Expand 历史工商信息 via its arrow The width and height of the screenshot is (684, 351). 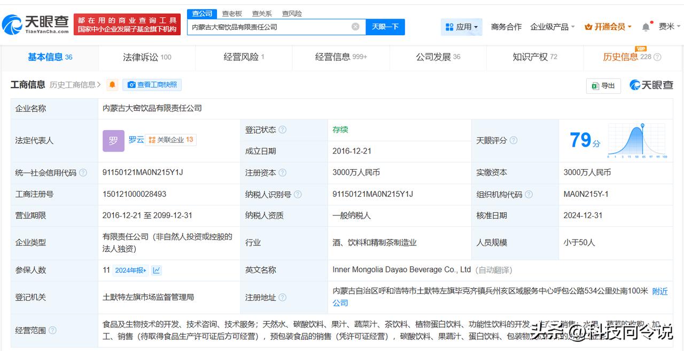point(99,85)
